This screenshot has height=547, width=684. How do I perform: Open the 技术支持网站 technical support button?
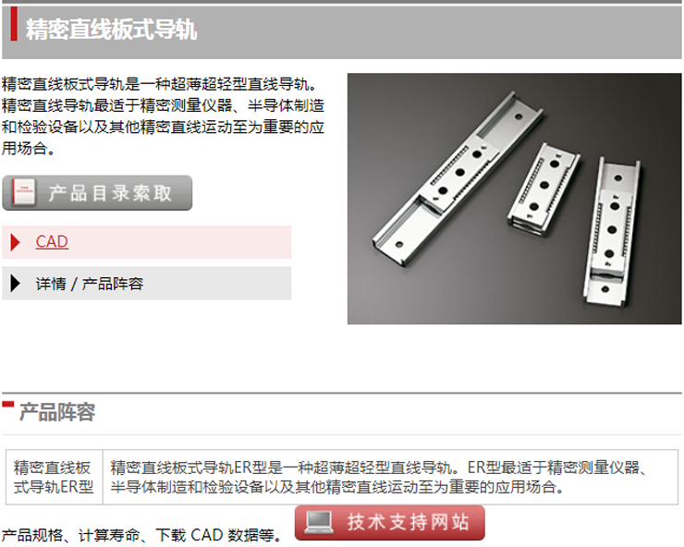tap(389, 523)
